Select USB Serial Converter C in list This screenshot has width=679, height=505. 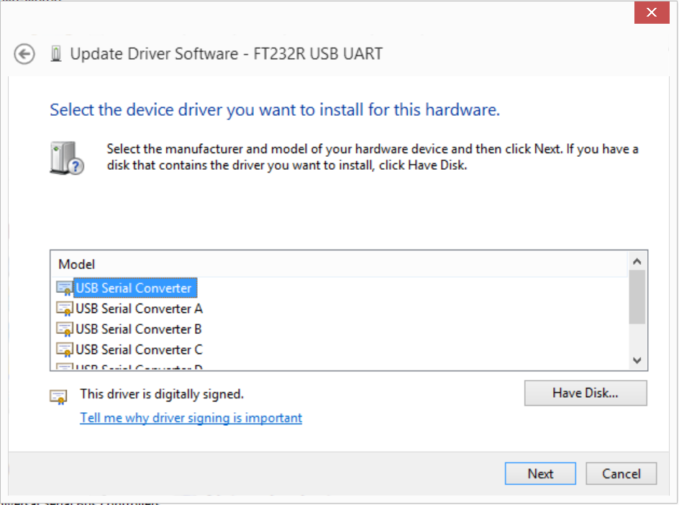point(139,350)
